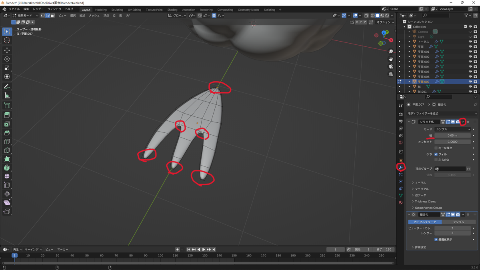The height and width of the screenshot is (270, 480).
Task: Toggle the camera view icon in viewport
Action: click(391, 67)
